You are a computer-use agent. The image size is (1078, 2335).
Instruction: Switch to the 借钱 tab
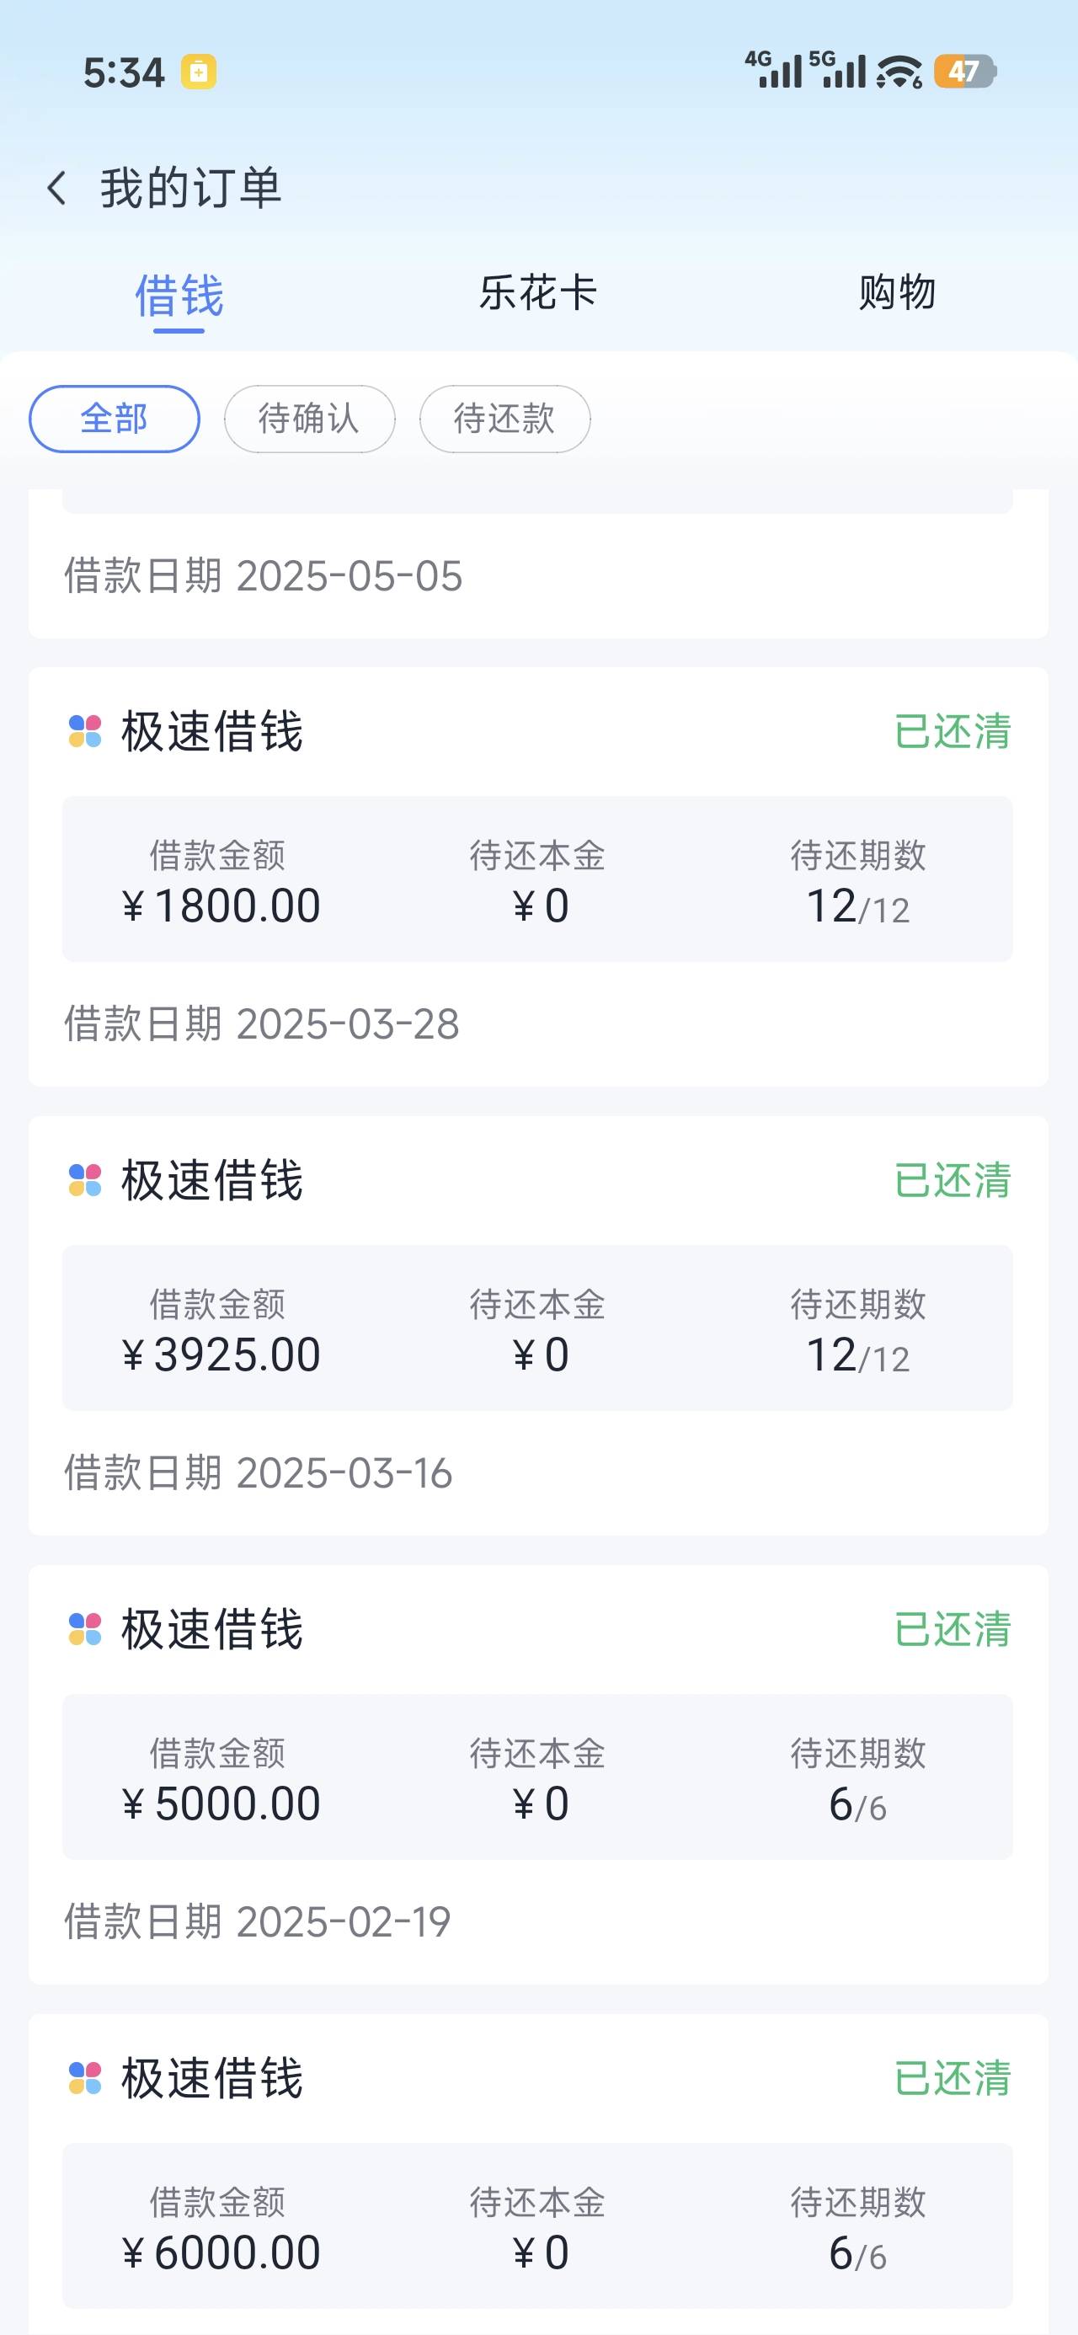[x=179, y=296]
